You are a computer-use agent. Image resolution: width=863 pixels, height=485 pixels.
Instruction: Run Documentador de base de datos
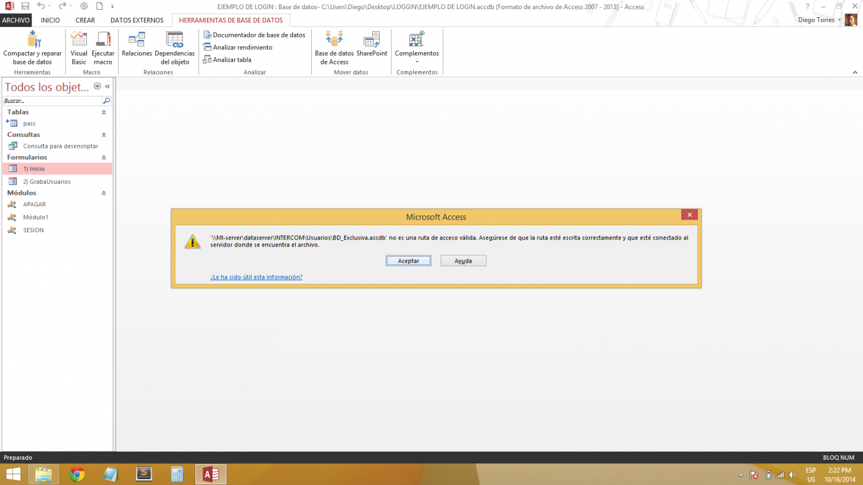(254, 35)
